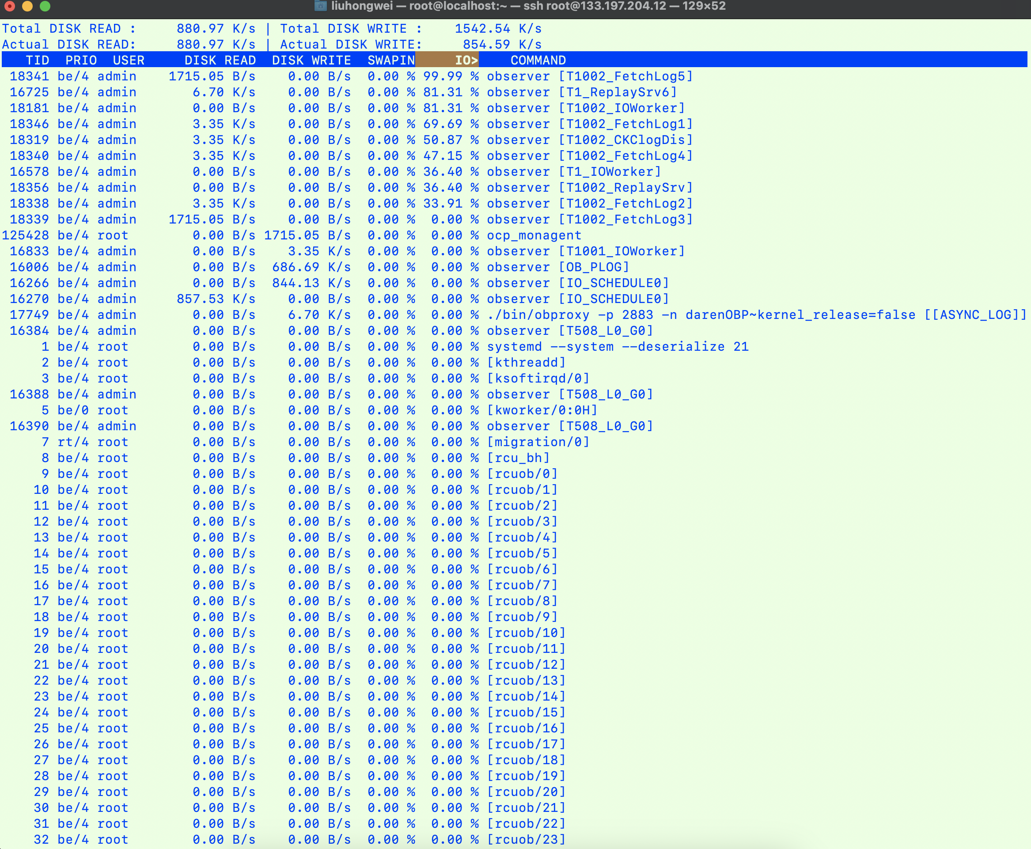This screenshot has height=849, width=1031.
Task: Click the [migration/0] rt/4 row
Action: [x=515, y=442]
